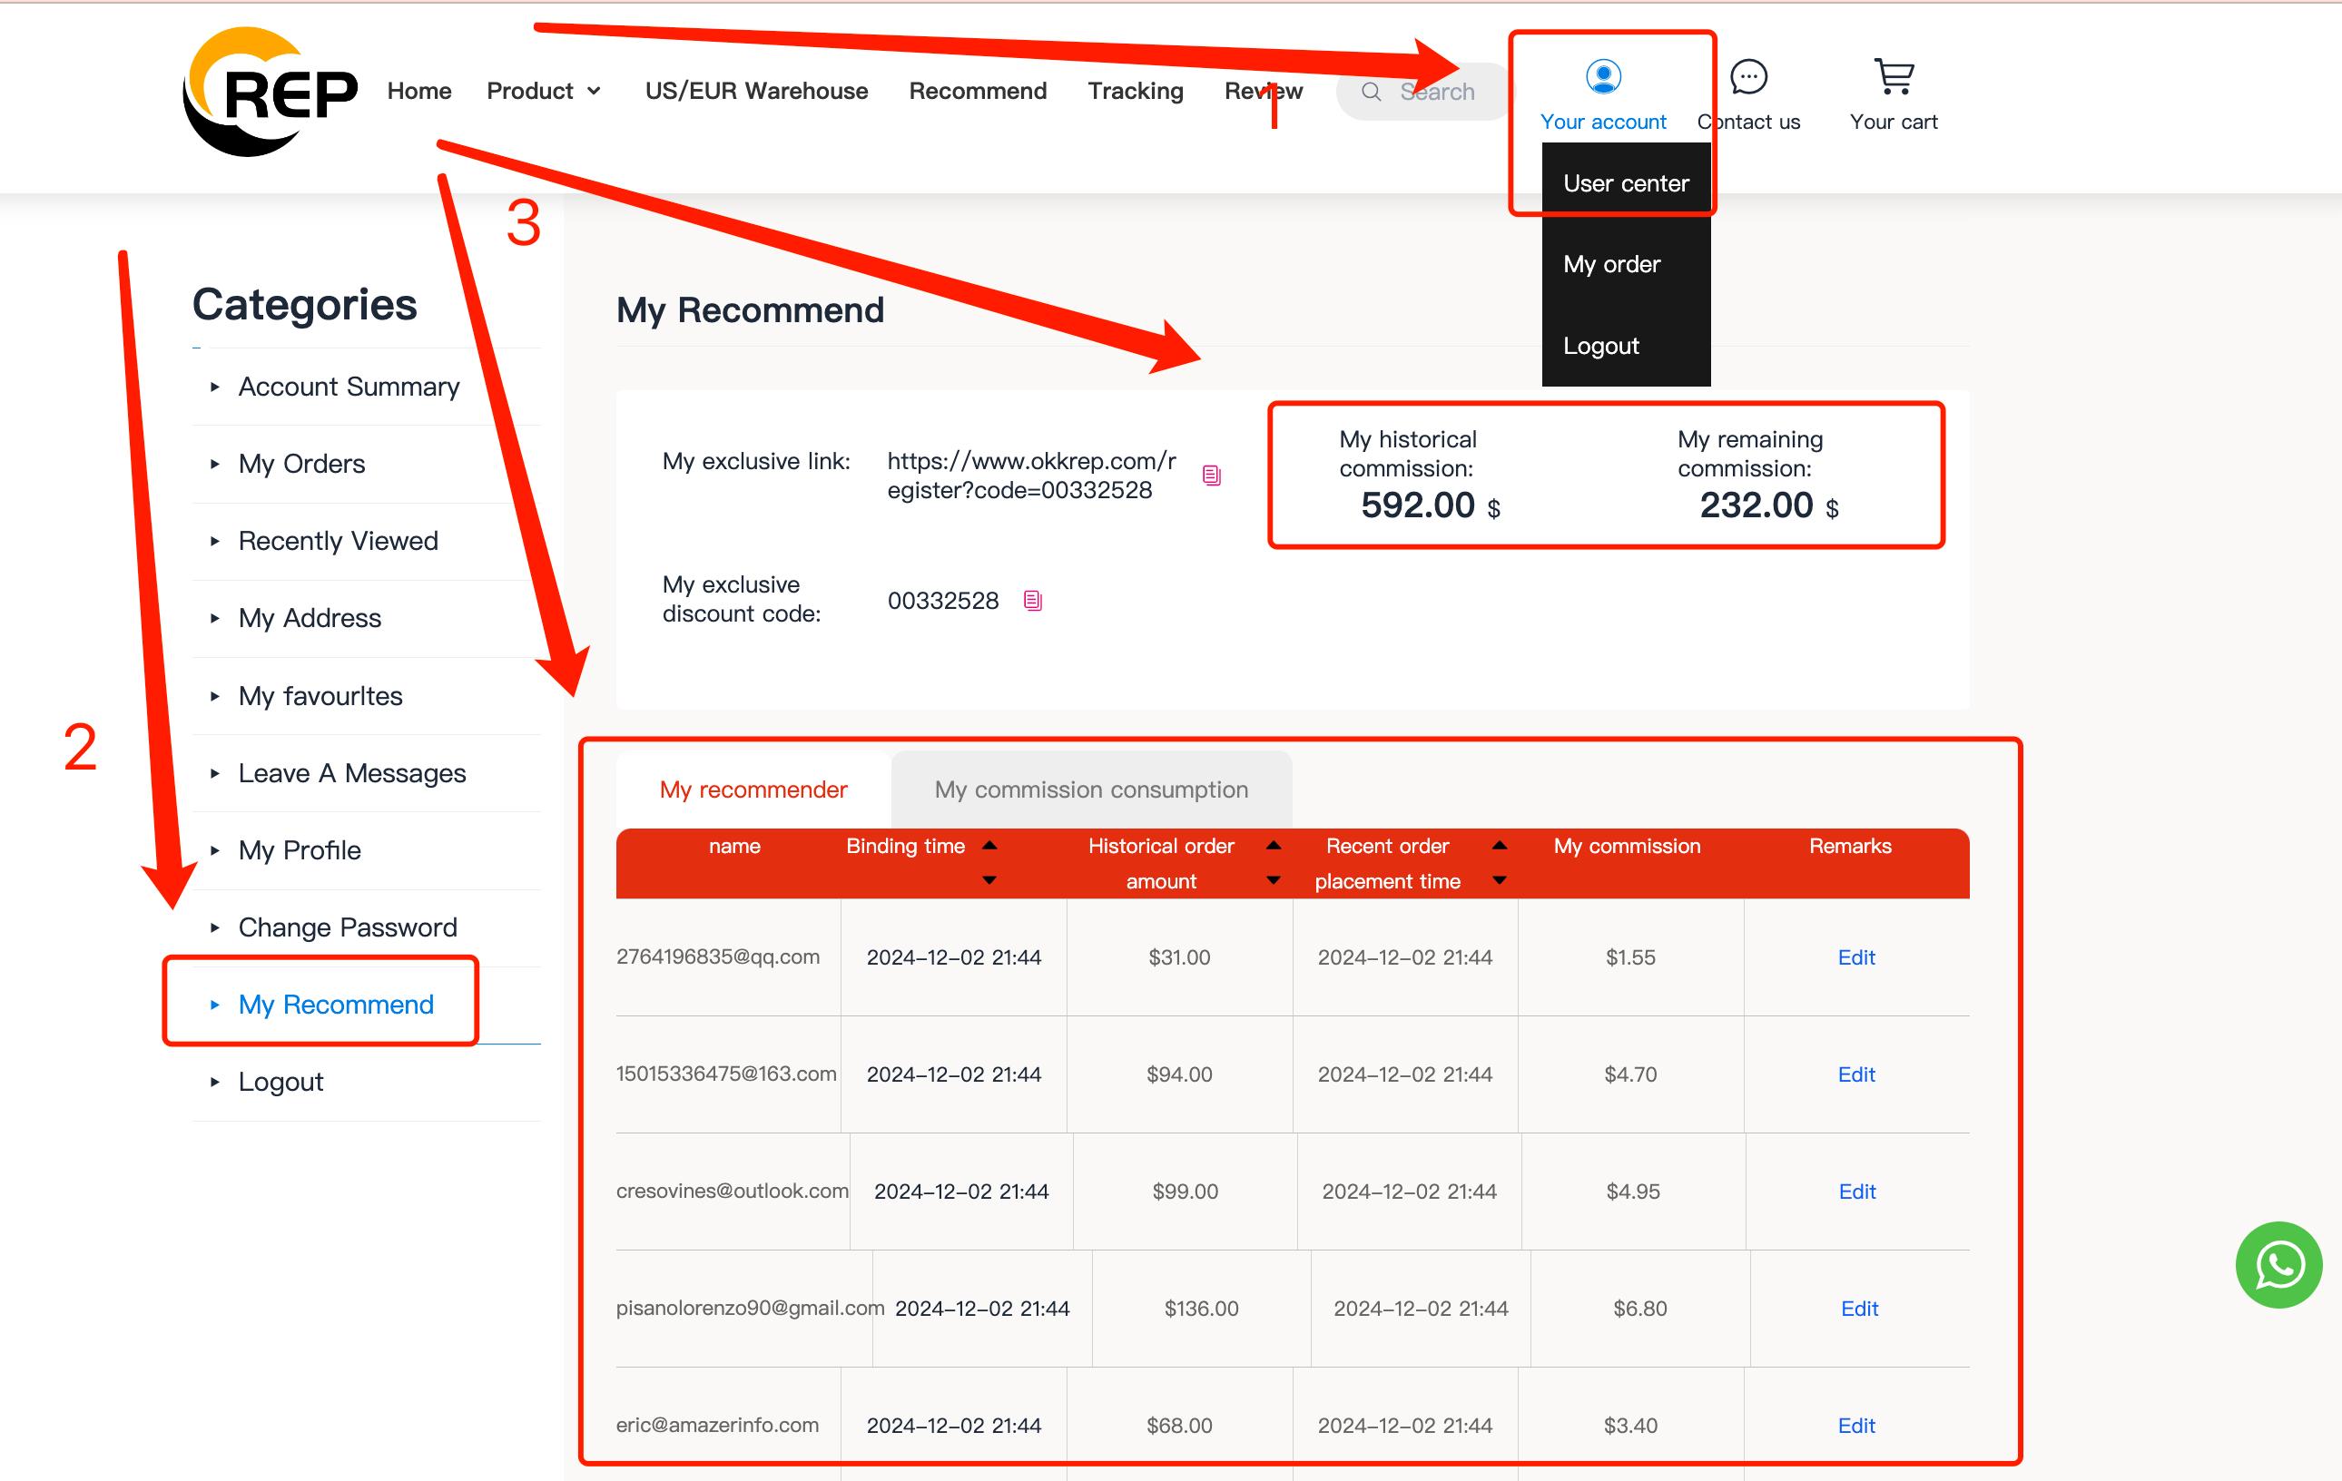Open WhatsApp chat floating button
2342x1481 pixels.
pyautogui.click(x=2278, y=1264)
